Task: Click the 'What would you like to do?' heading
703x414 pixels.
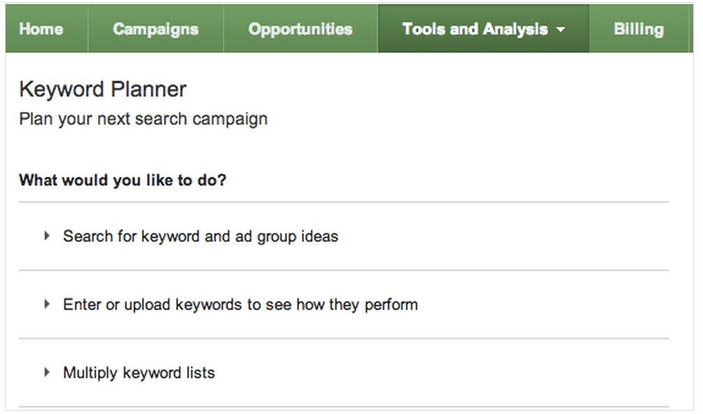Action: pyautogui.click(x=122, y=181)
